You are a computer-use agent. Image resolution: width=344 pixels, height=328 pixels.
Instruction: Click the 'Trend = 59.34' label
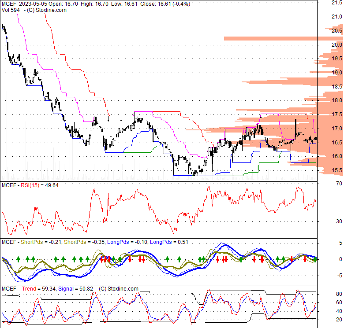click(x=39, y=289)
